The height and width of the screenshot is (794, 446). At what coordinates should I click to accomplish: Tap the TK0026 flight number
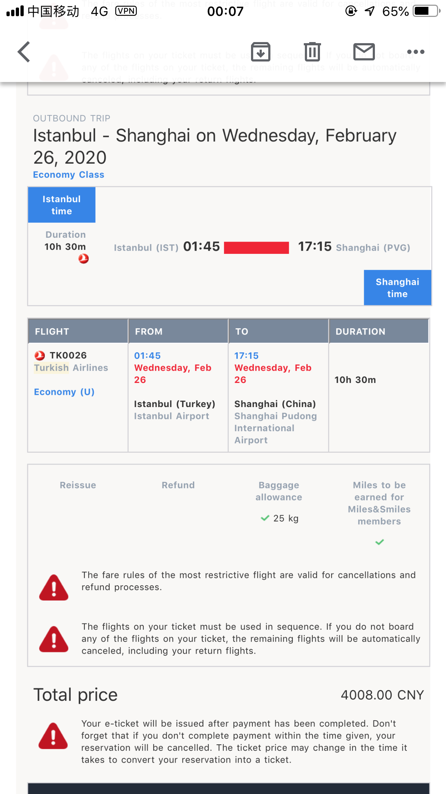click(68, 355)
